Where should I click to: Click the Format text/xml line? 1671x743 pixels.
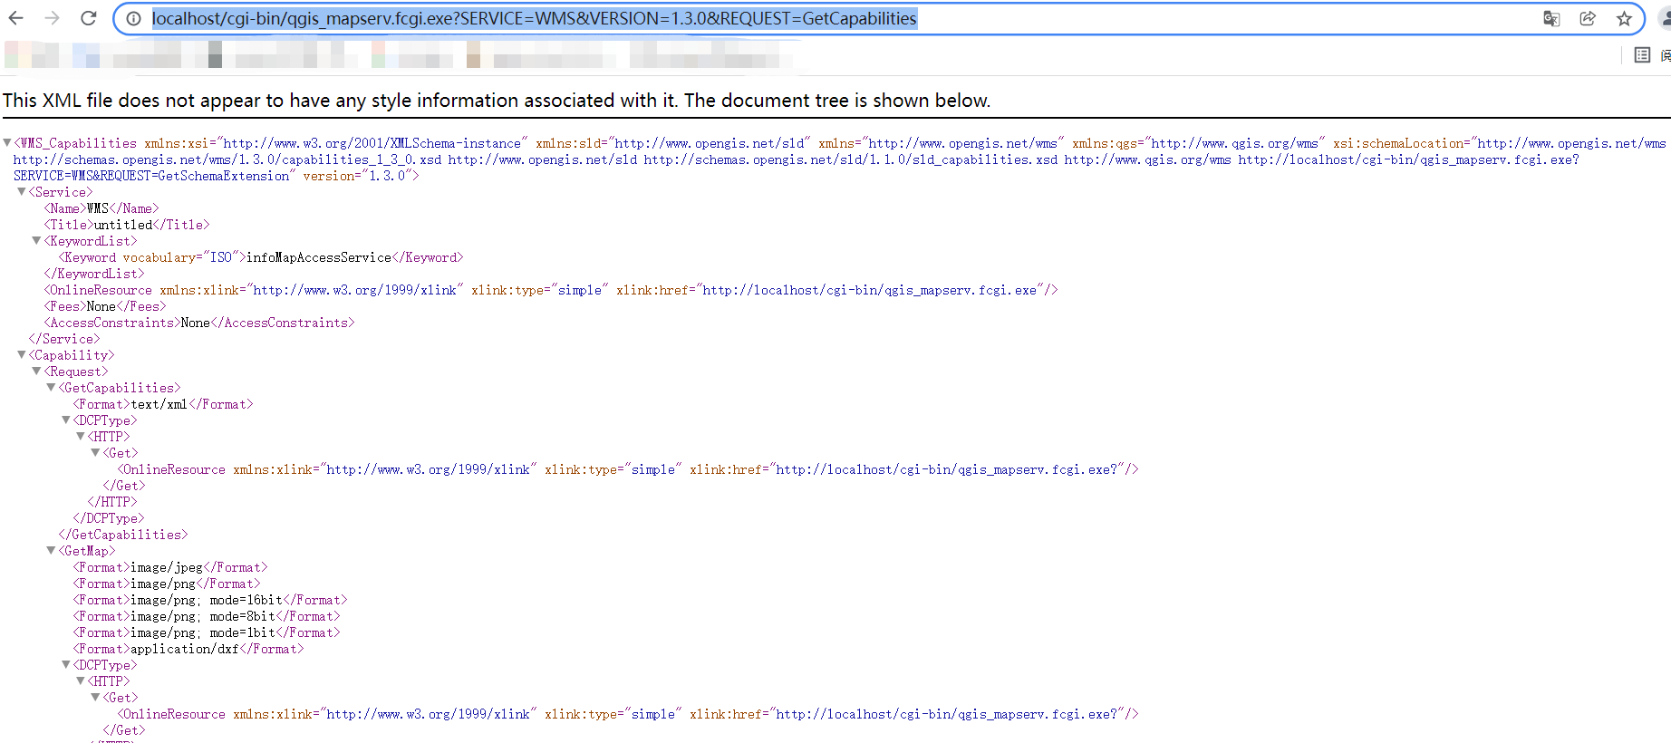[x=163, y=404]
